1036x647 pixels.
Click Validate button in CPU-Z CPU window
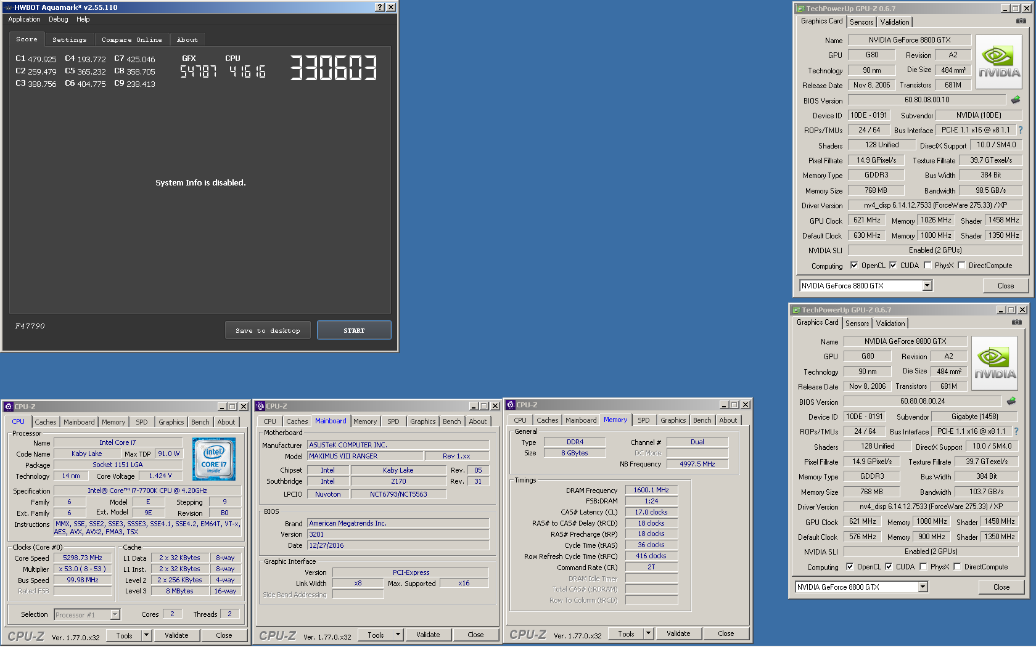pos(176,635)
